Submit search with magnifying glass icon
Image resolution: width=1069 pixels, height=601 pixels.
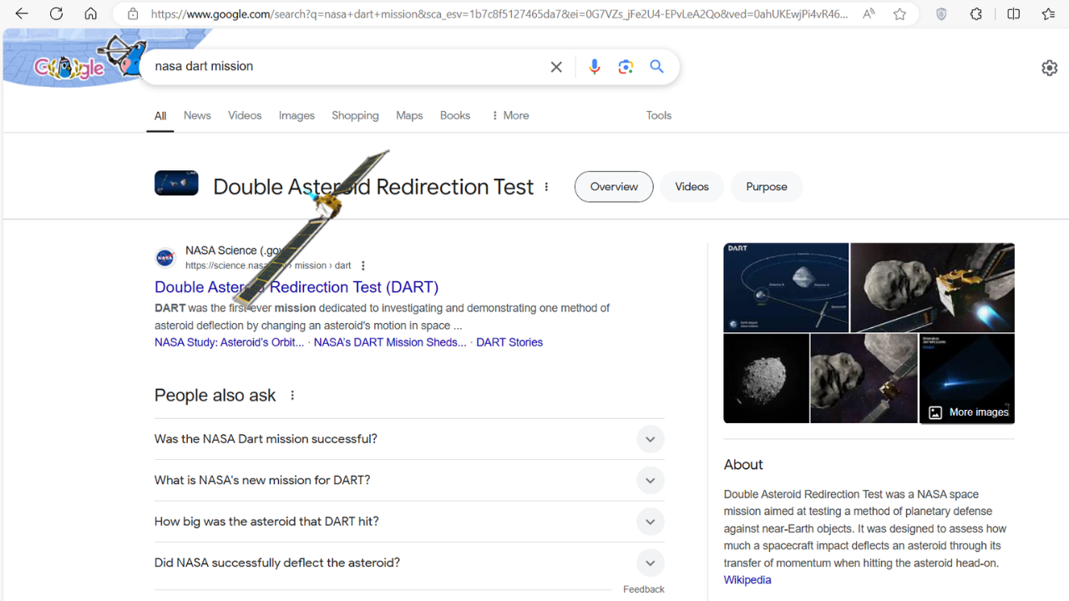[657, 67]
